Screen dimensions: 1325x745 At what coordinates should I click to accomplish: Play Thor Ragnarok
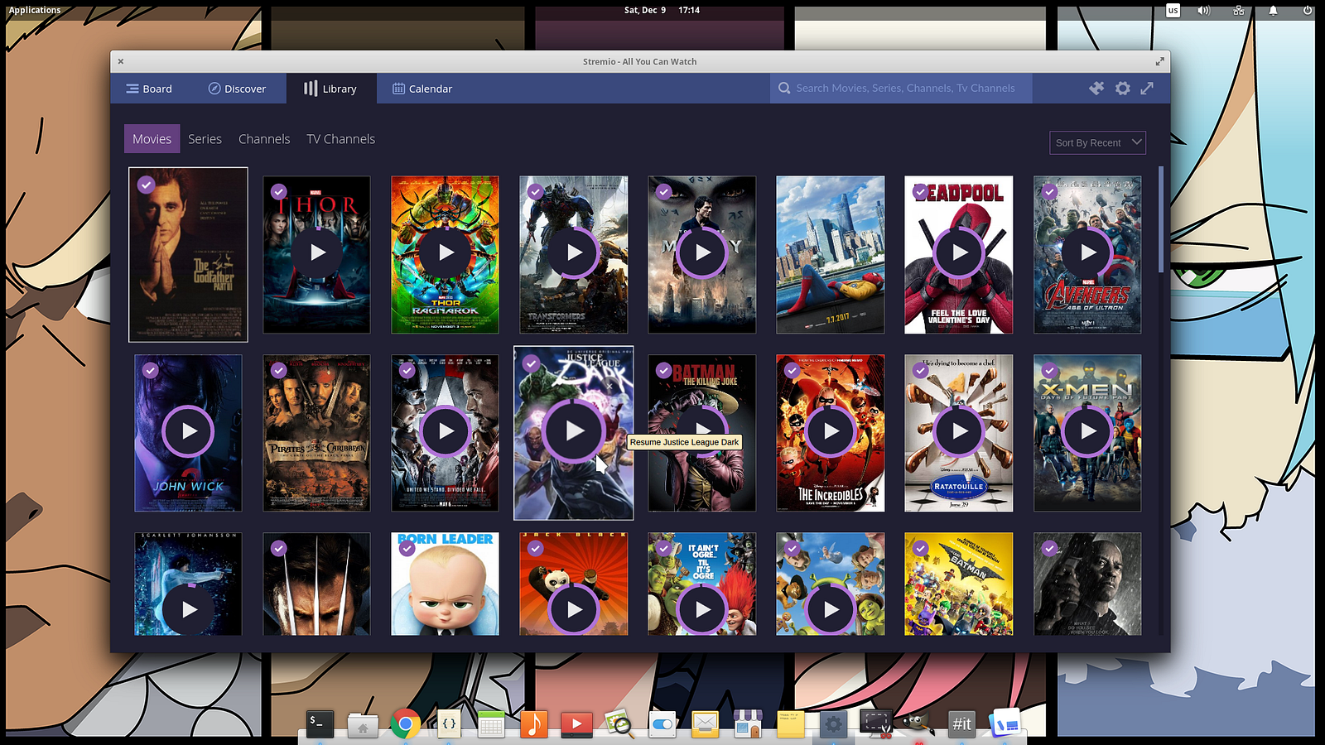click(446, 252)
